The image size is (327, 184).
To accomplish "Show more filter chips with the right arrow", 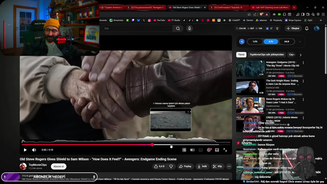I will pos(300,55).
